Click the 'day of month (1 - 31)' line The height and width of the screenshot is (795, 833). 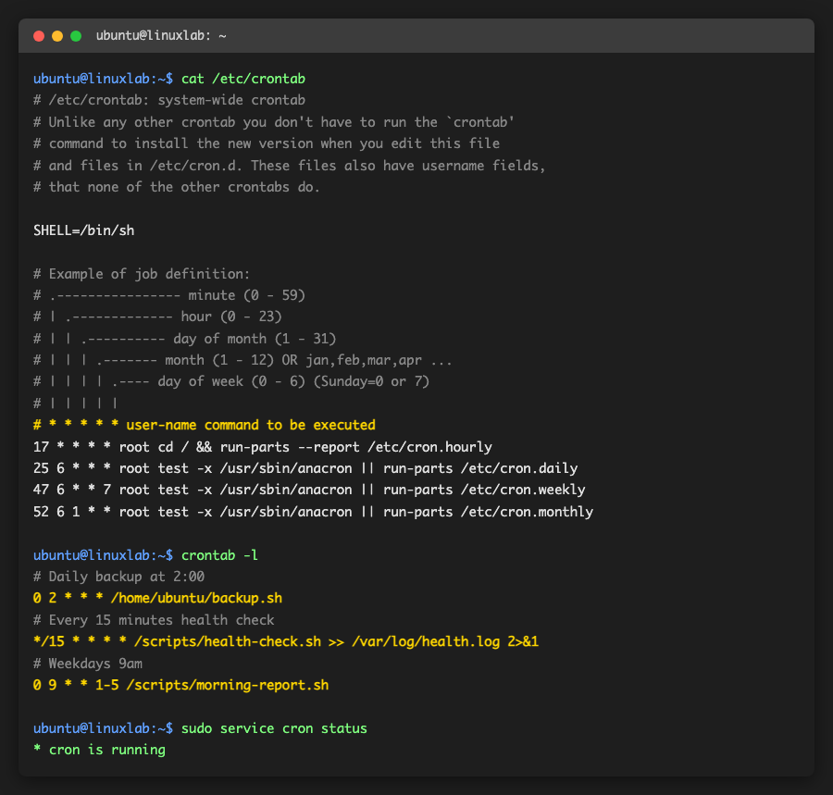click(x=185, y=339)
